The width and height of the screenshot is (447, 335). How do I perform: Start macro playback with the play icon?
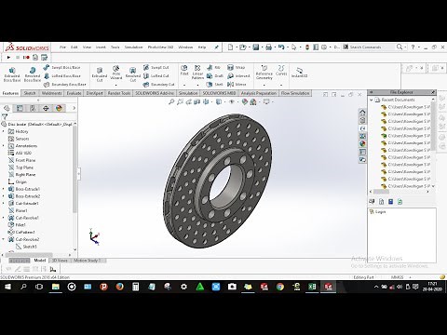(8, 58)
